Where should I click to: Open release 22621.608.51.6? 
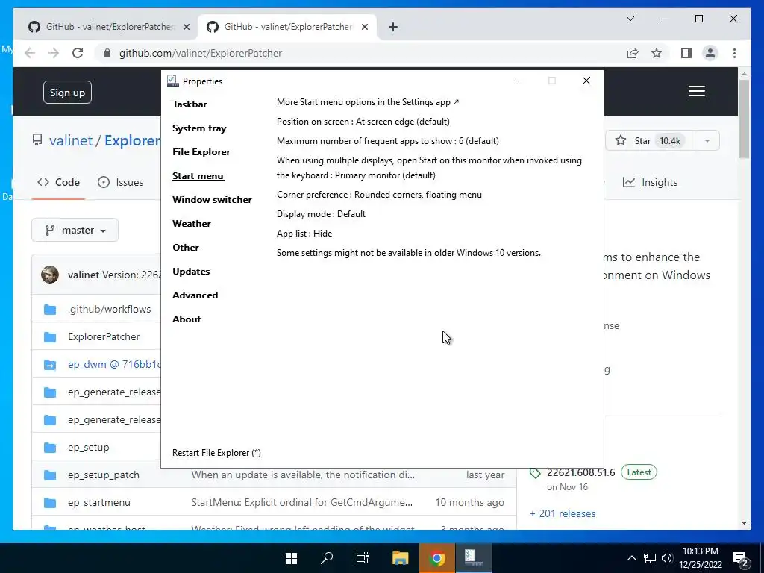coord(580,472)
